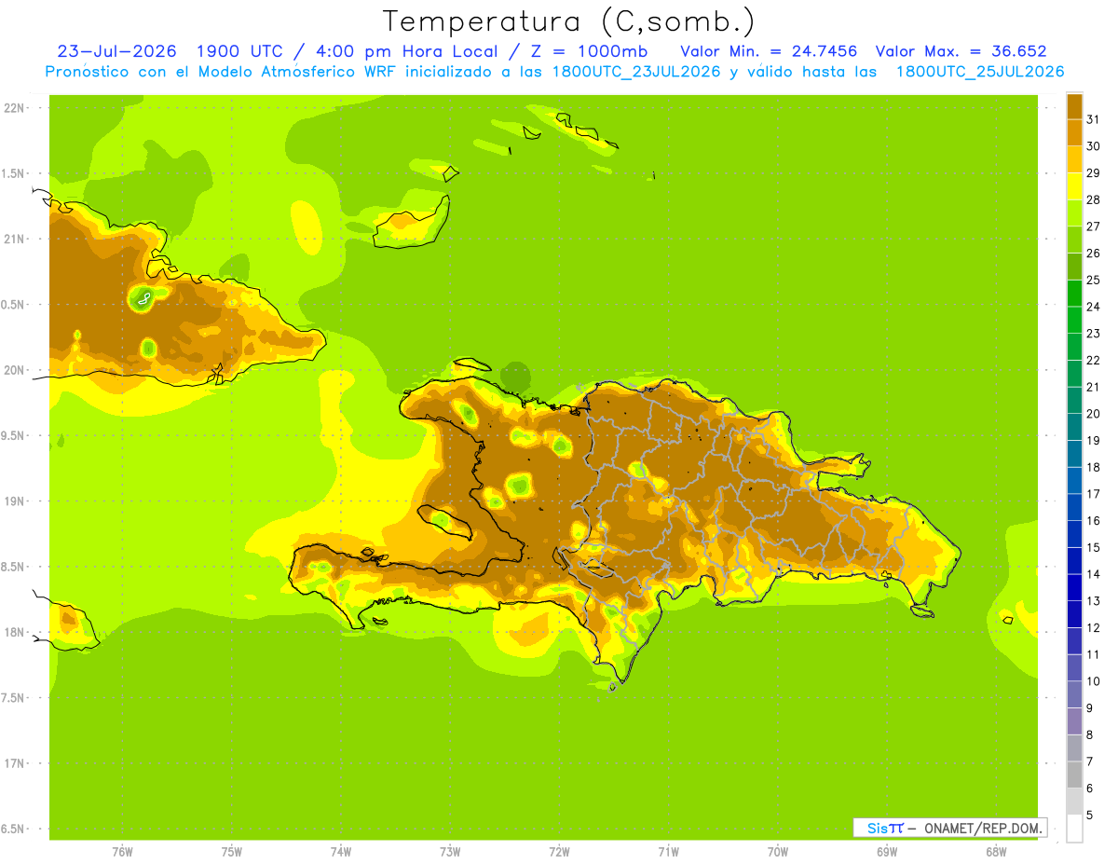
Task: Click the '25' value on the color scale
Action: coord(1093,280)
